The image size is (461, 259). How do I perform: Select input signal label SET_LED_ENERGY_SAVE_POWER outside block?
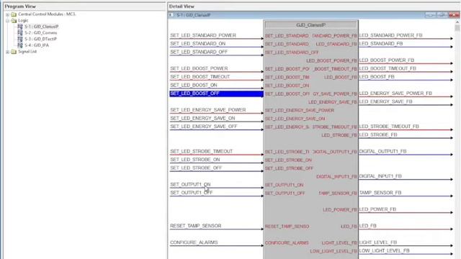coord(208,110)
